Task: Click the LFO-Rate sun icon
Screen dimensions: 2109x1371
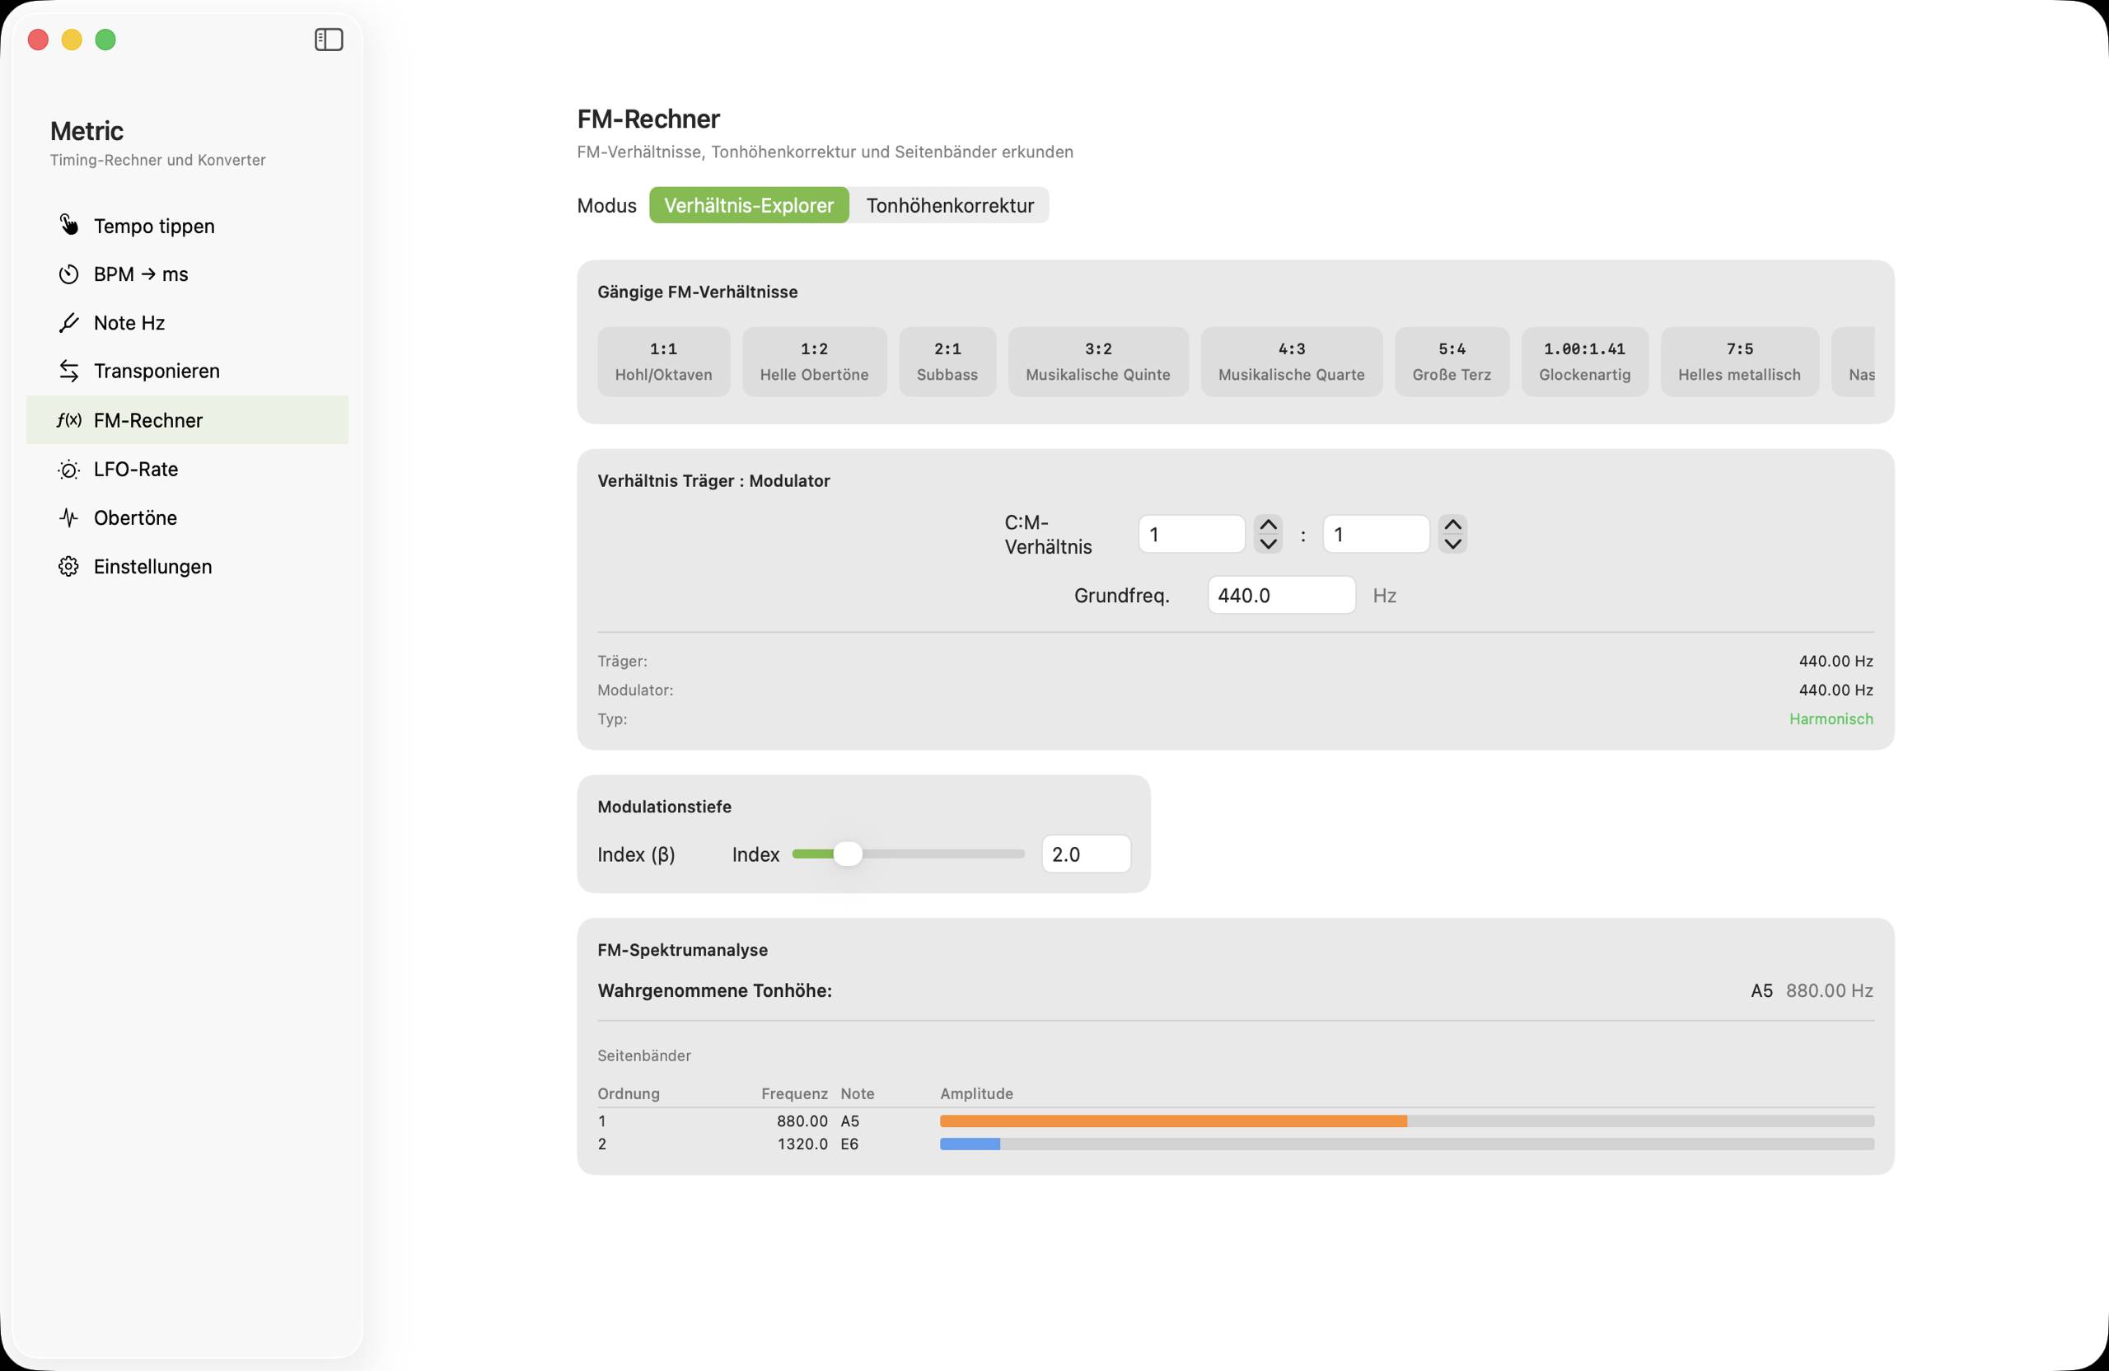Action: pos(68,469)
